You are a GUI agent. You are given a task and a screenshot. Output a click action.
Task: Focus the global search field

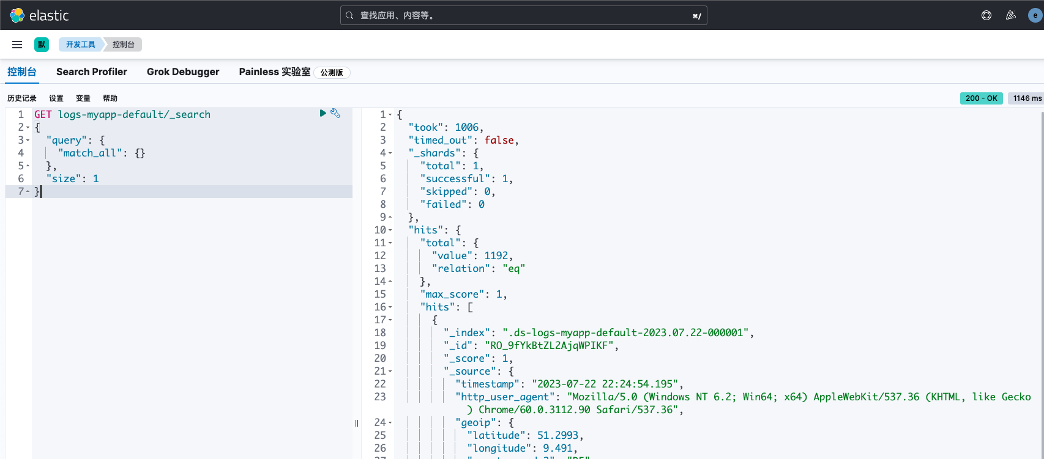pyautogui.click(x=523, y=15)
